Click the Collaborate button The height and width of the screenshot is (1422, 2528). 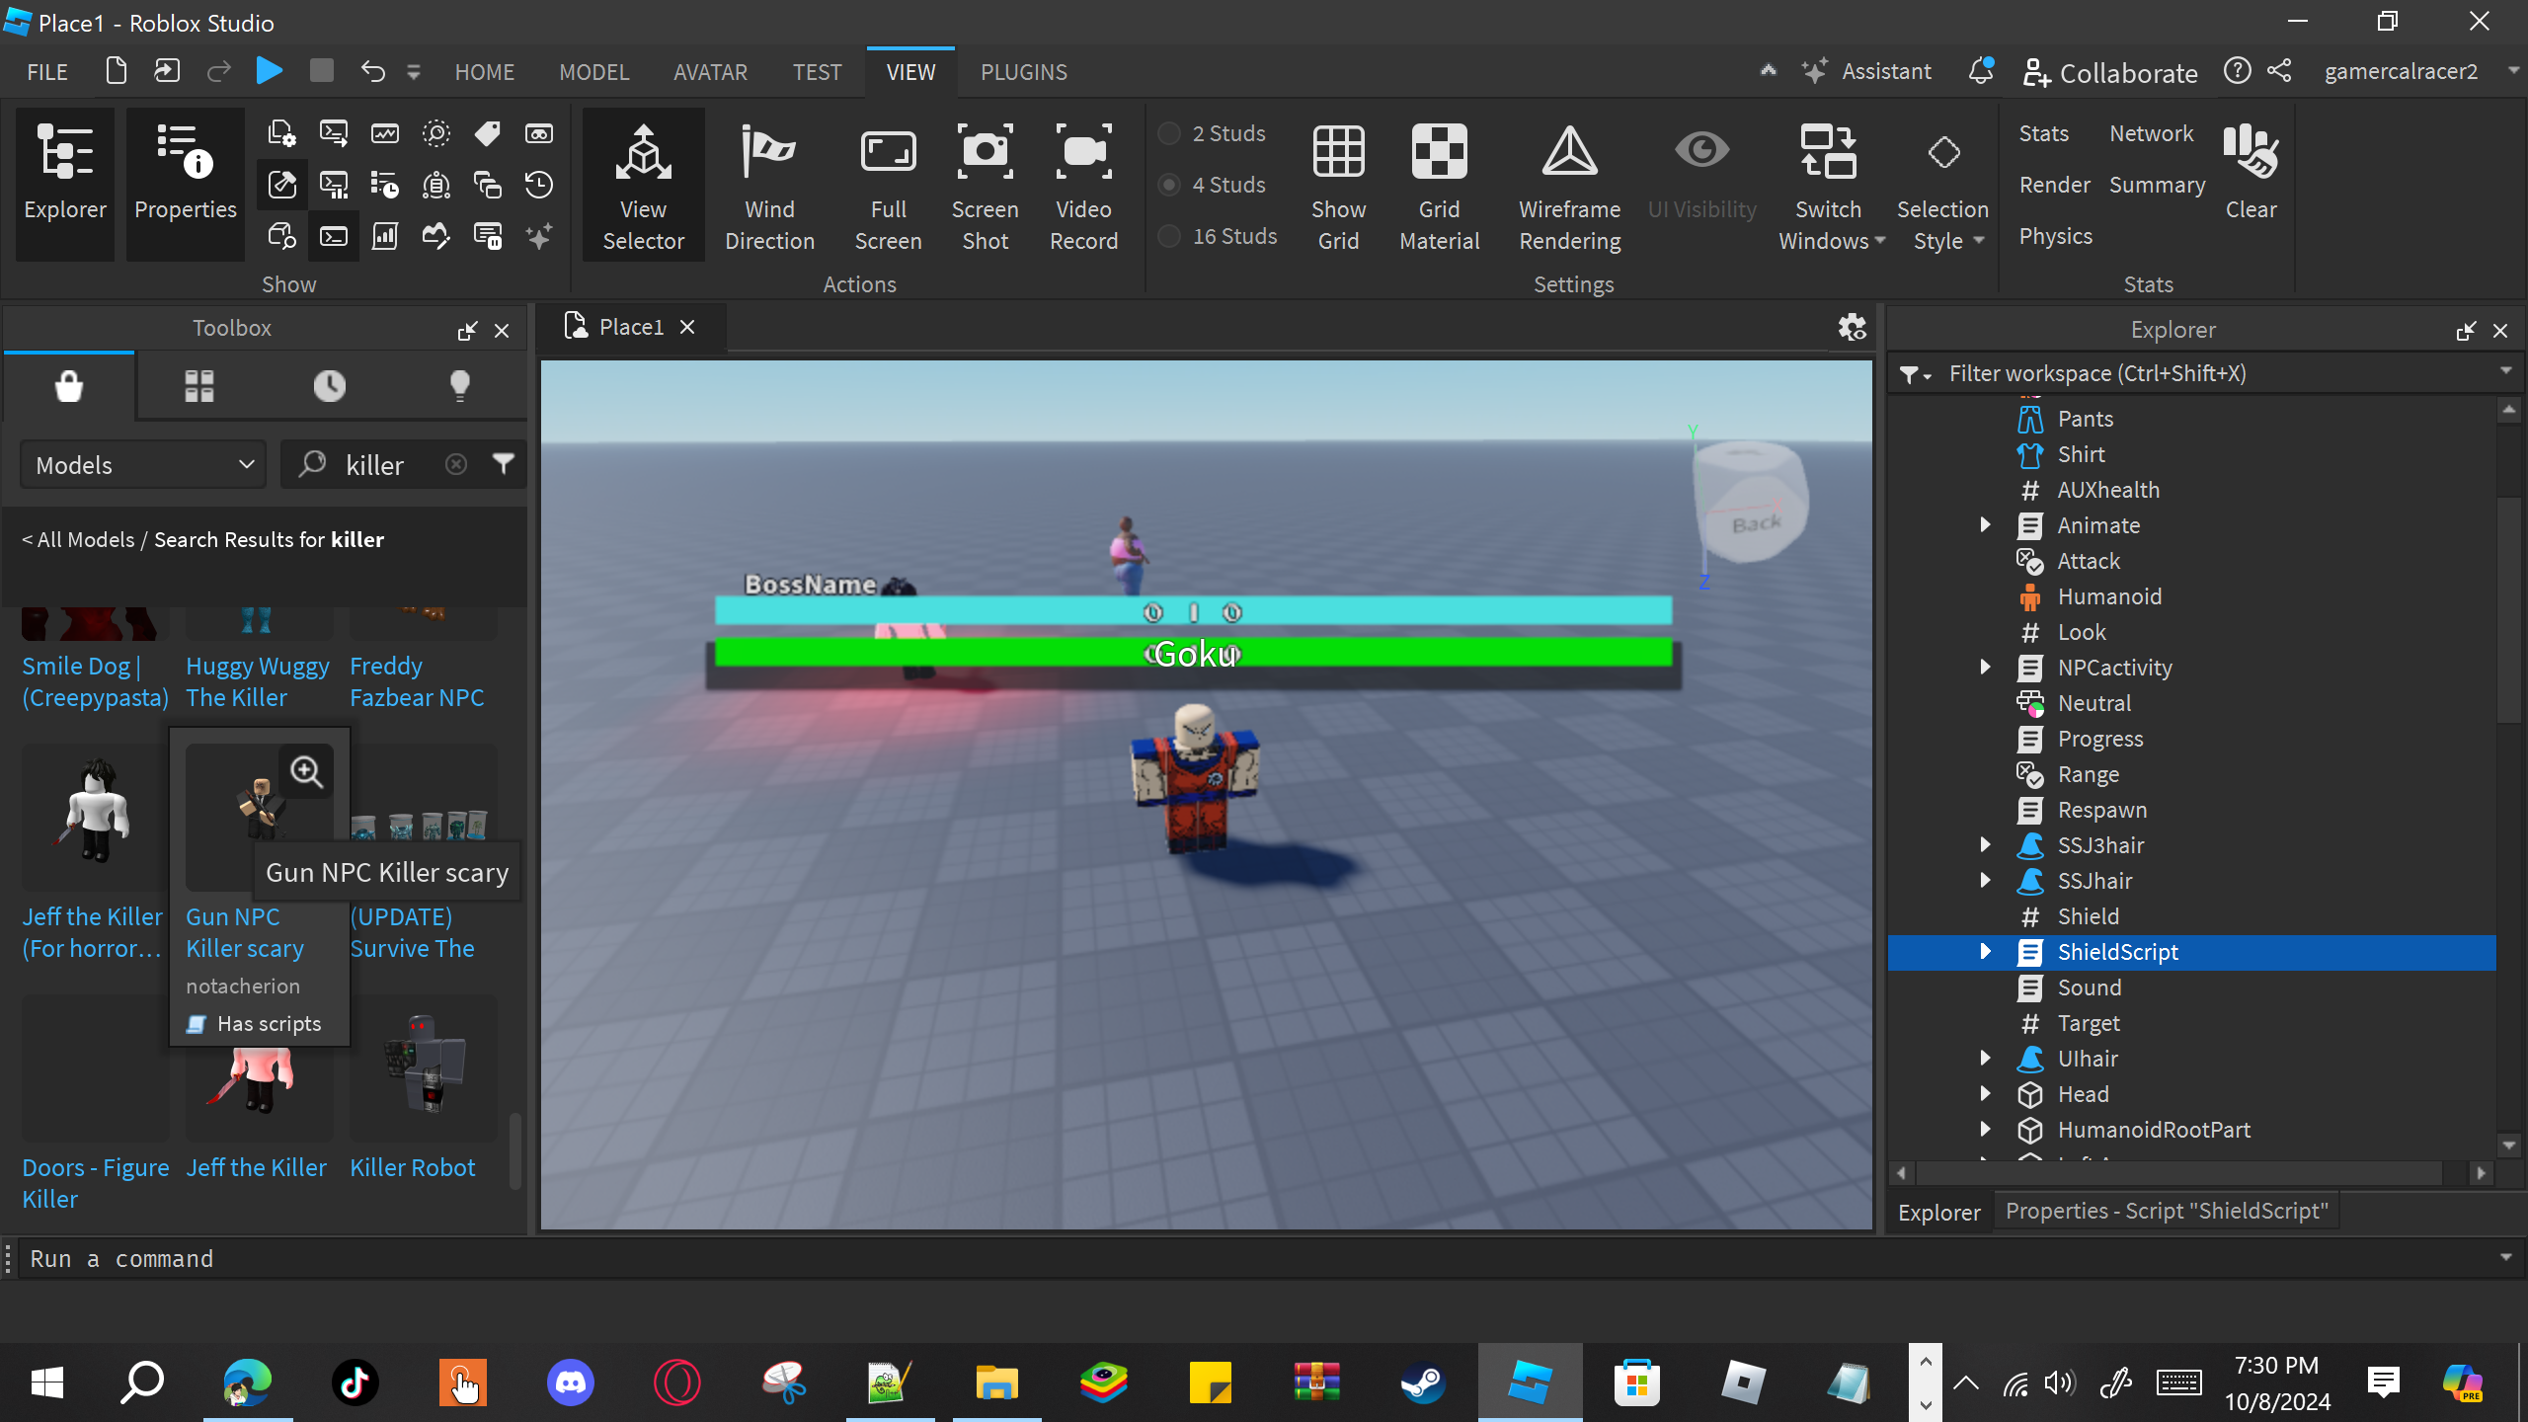[x=2110, y=72]
